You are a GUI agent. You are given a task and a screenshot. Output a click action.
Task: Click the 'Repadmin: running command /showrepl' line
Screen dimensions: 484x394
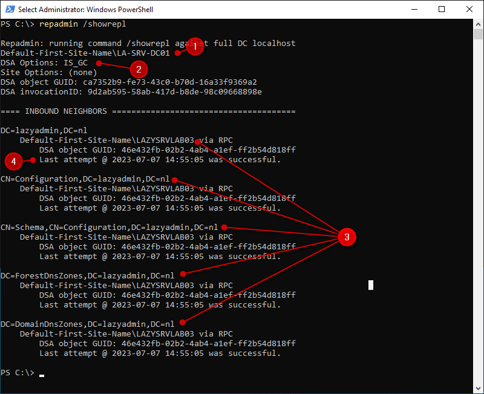pos(148,43)
